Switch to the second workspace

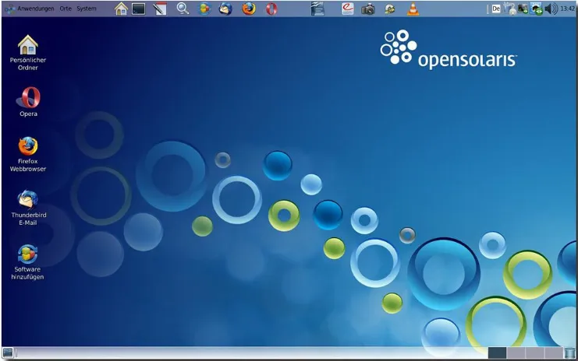pyautogui.click(x=516, y=353)
